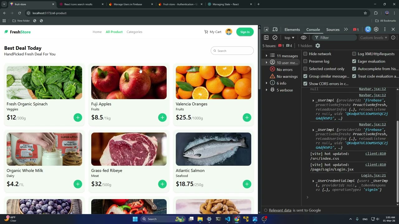
Task: Switch to DevTools Elements tab
Action: coord(292,30)
